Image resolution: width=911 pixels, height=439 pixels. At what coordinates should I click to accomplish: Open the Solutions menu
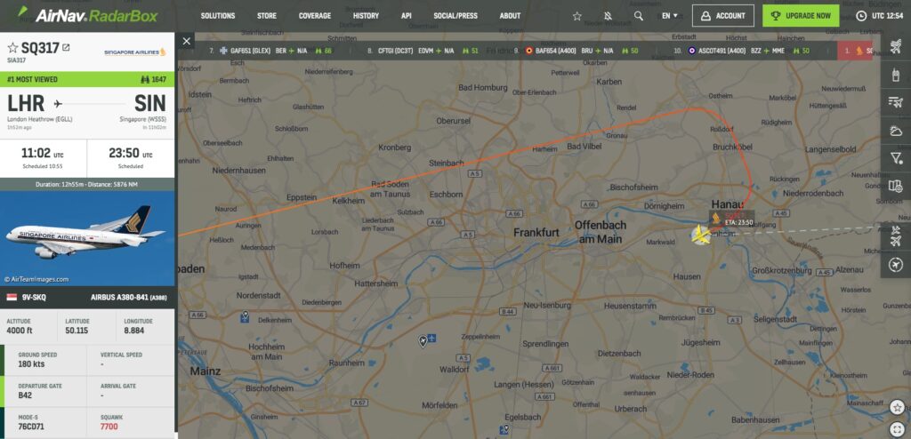click(x=218, y=16)
